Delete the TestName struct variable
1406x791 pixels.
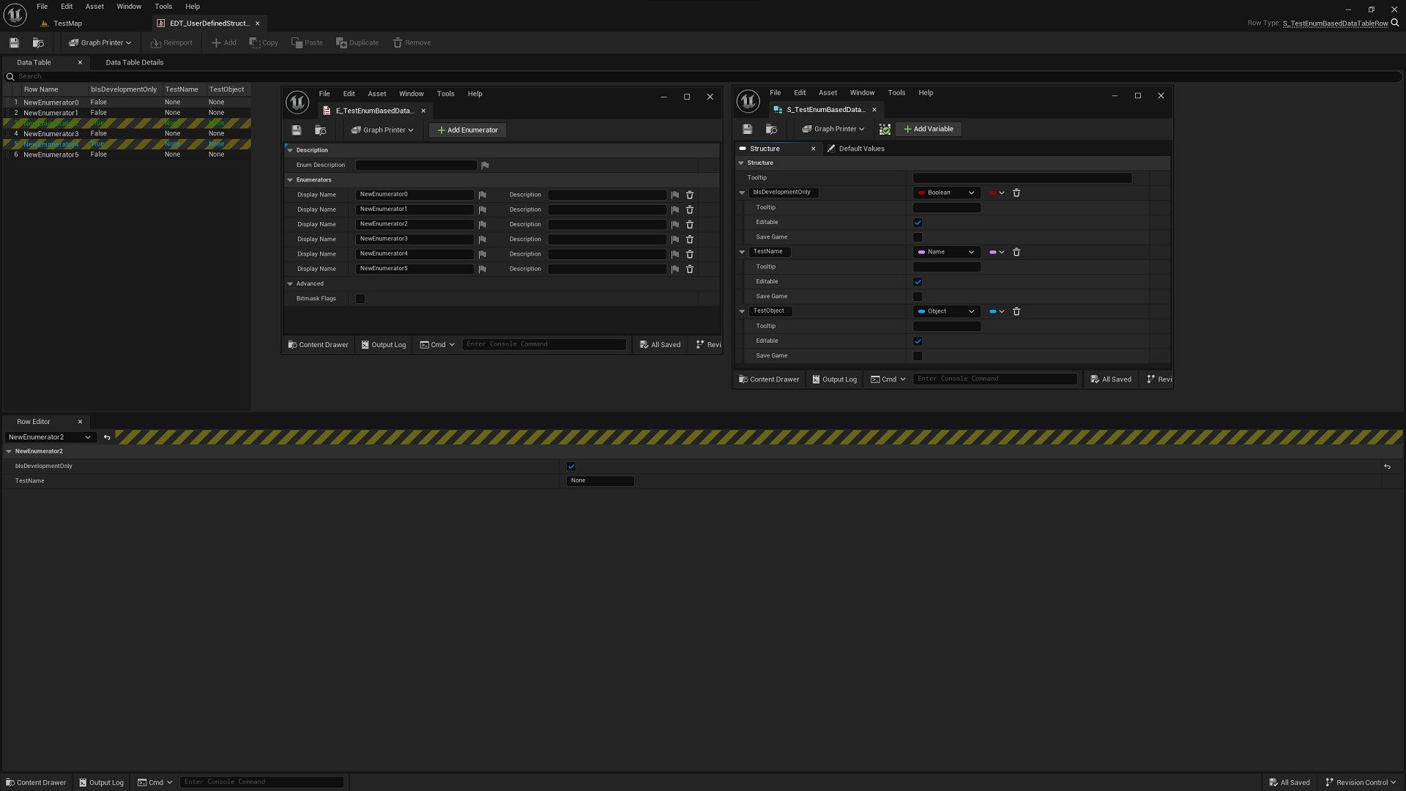(x=1016, y=252)
